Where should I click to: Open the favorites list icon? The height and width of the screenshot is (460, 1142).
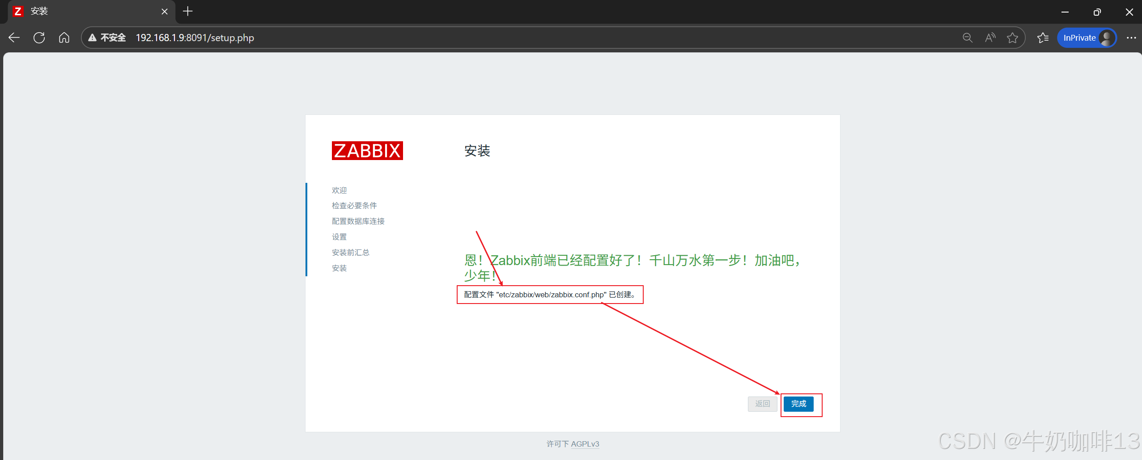point(1043,38)
